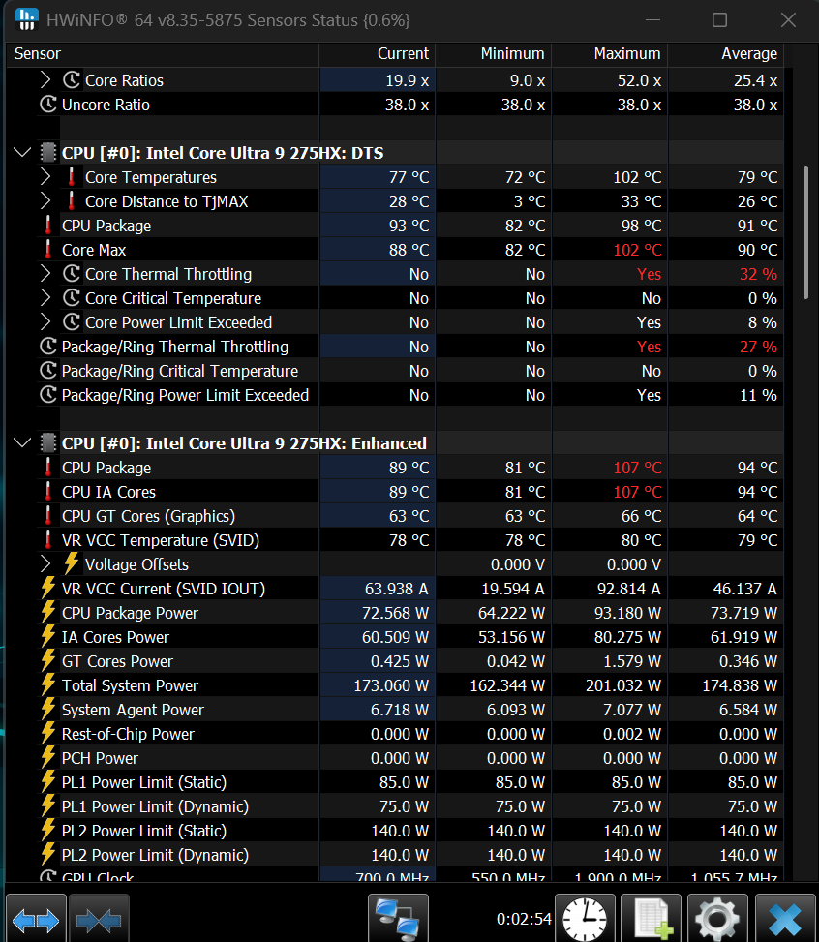
Task: Expand Core Distance to TjMAX row
Action: (45, 201)
